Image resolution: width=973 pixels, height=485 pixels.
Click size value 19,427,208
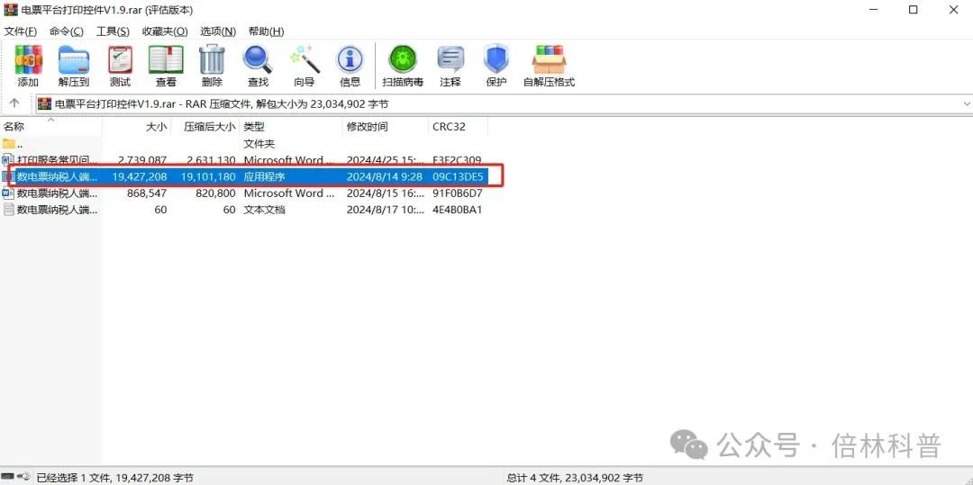[140, 176]
